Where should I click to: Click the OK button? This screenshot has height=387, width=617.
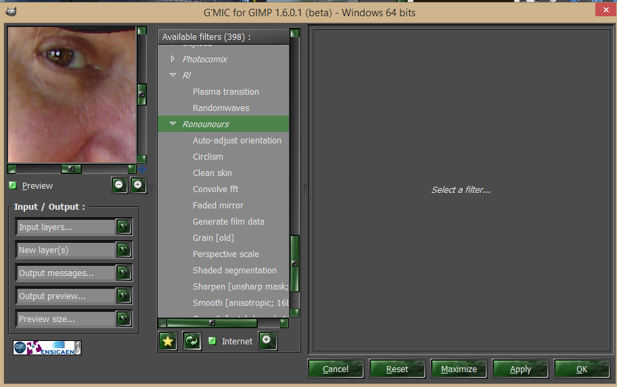[582, 369]
